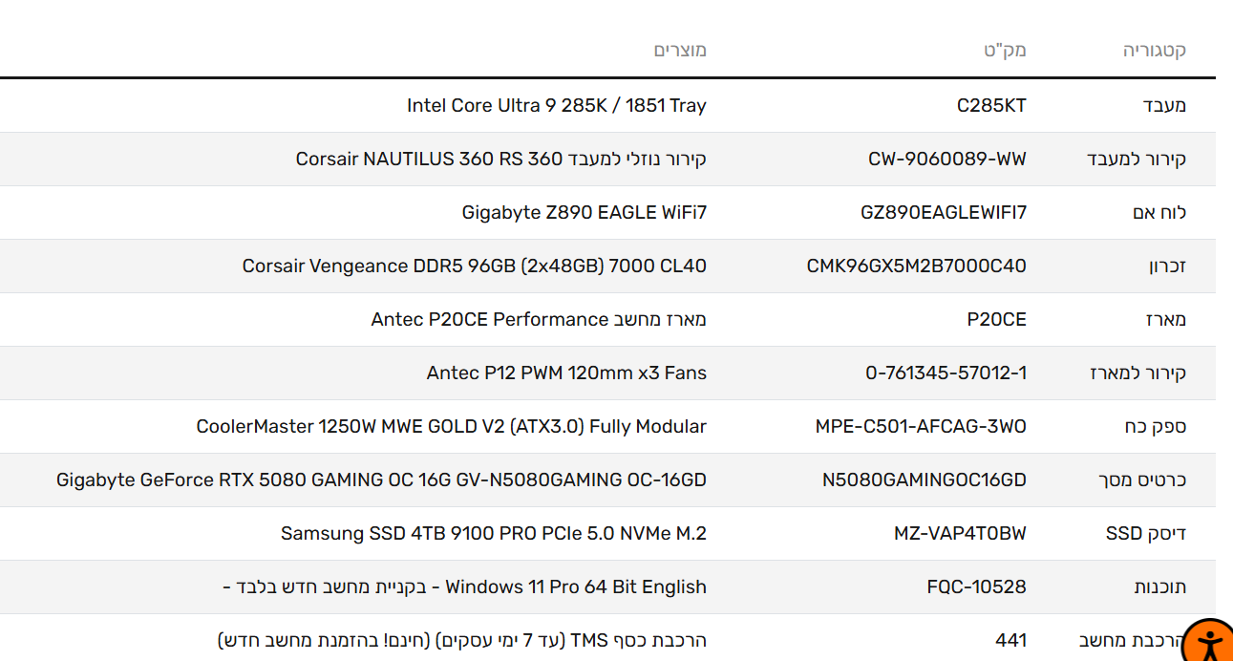This screenshot has height=661, width=1233.
Task: Click the מק"ט column header
Action: click(1005, 51)
